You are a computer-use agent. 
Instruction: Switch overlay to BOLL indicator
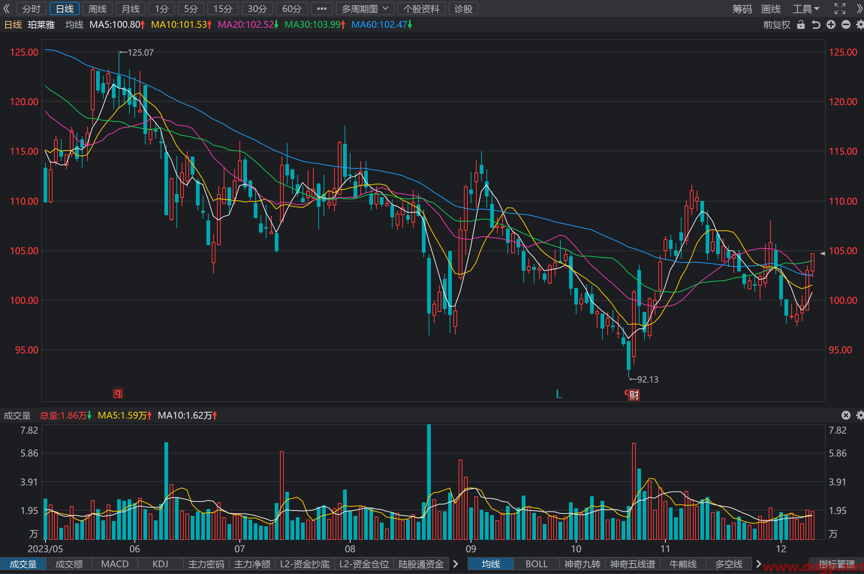(536, 564)
